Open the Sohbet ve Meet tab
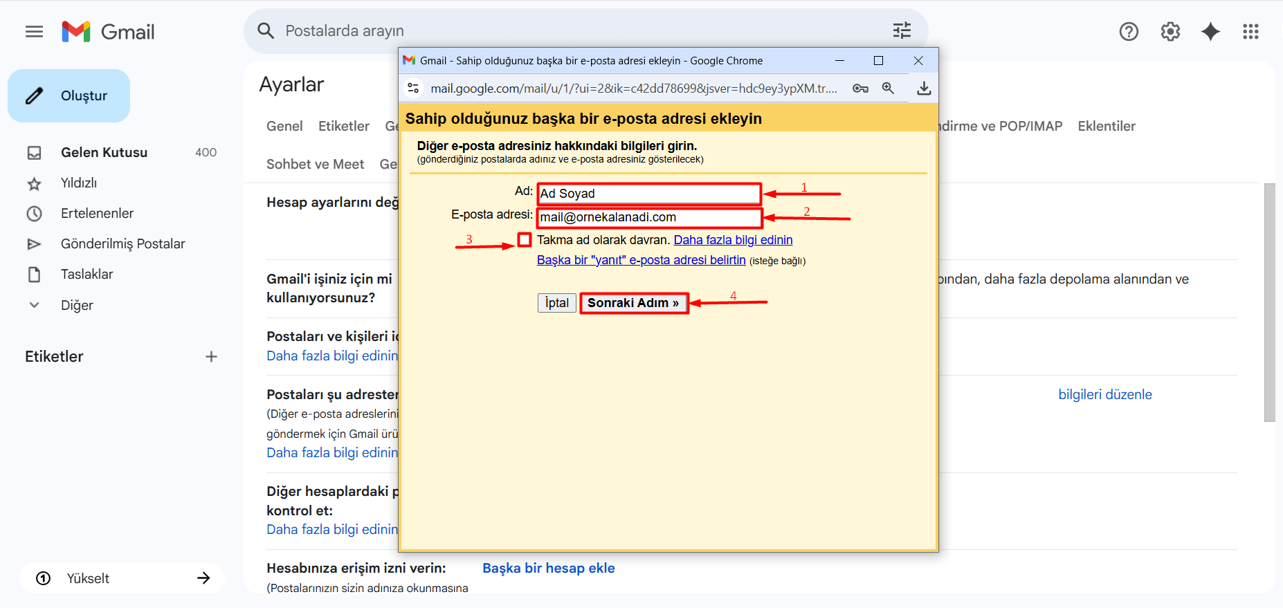The height and width of the screenshot is (608, 1283). pyautogui.click(x=315, y=164)
